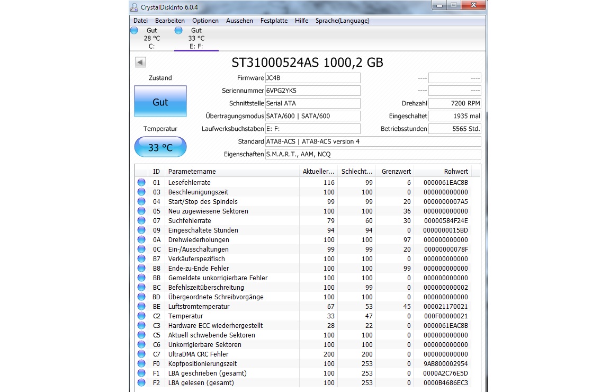Click the Grenzwert column header

tap(394, 171)
